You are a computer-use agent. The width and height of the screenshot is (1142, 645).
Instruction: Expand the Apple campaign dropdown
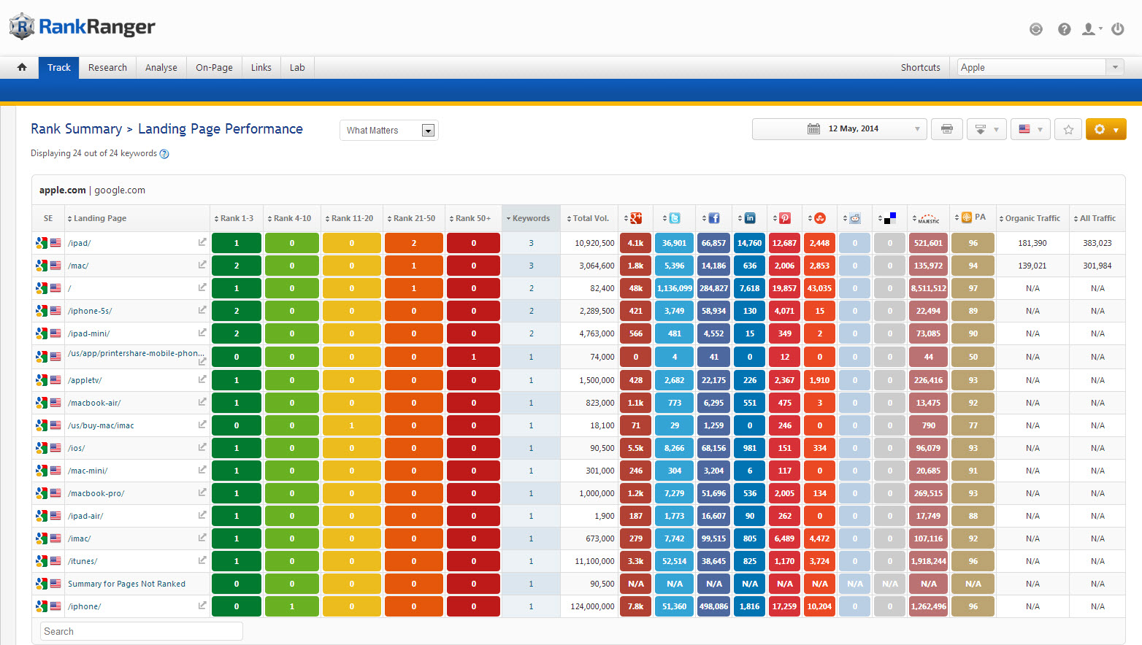tap(1115, 67)
